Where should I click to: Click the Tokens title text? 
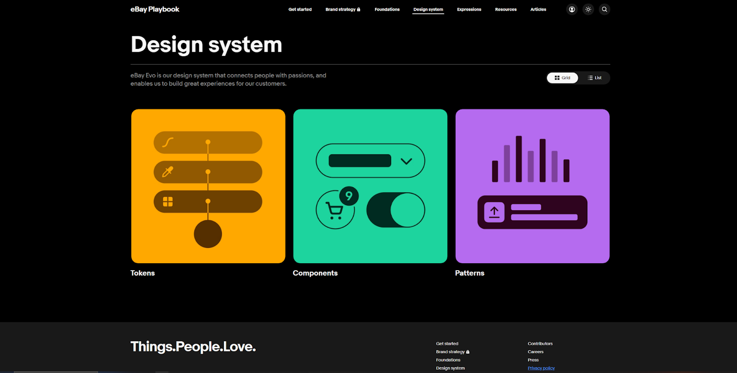tap(142, 273)
